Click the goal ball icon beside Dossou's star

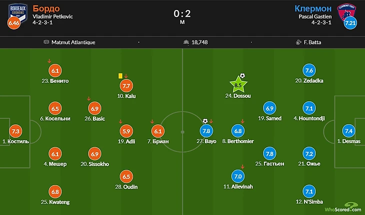[242, 76]
